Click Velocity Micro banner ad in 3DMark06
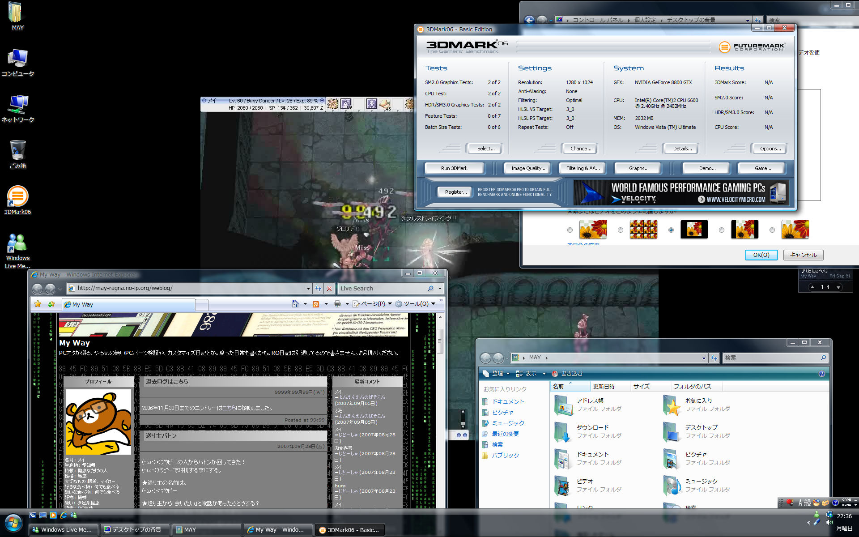 681,192
